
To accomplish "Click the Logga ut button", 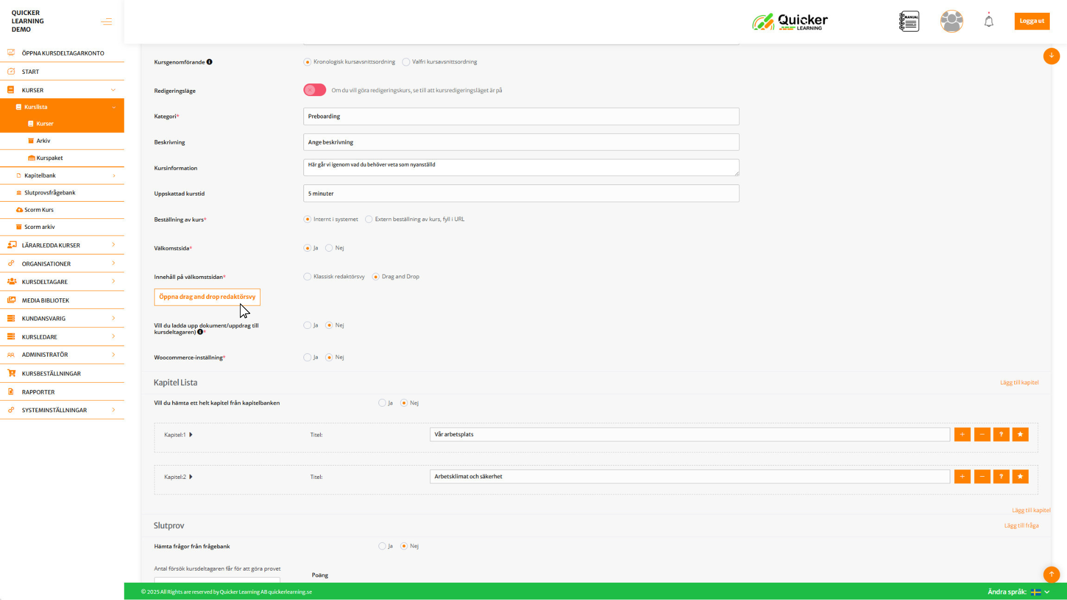I will [x=1031, y=21].
